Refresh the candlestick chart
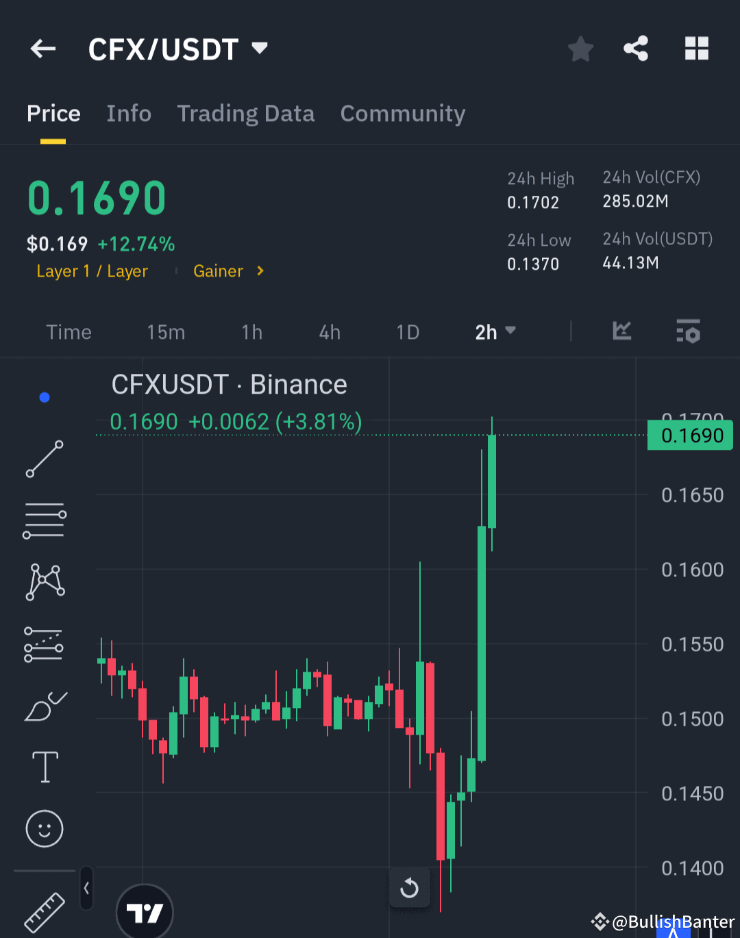740x938 pixels. (x=409, y=887)
